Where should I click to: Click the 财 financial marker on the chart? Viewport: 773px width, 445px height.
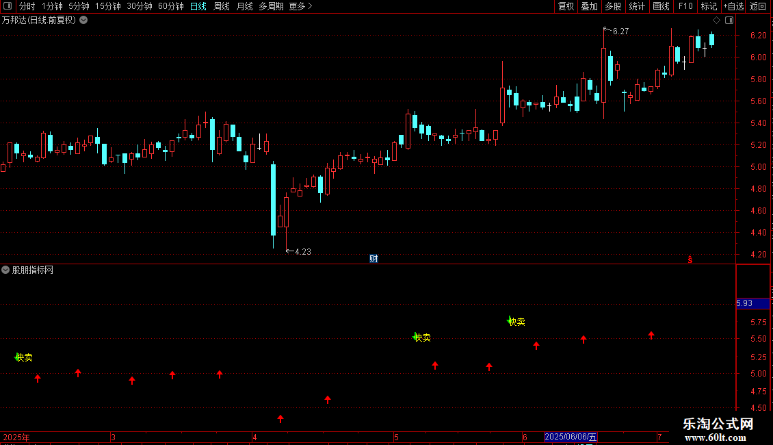[x=374, y=259]
